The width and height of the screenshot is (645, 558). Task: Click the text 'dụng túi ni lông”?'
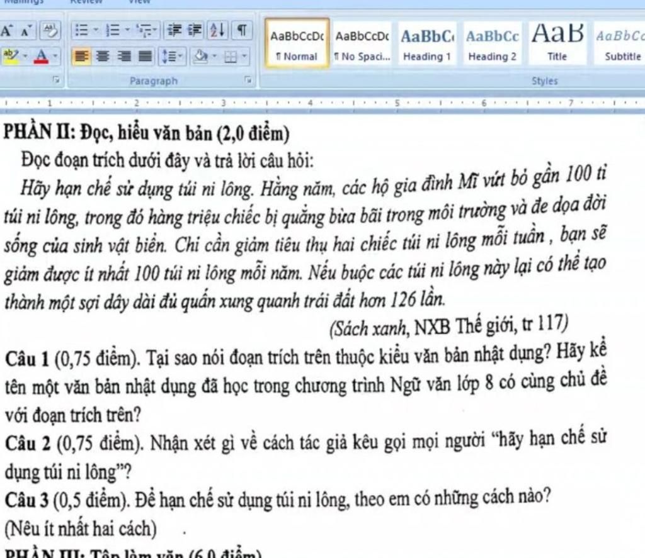[68, 472]
